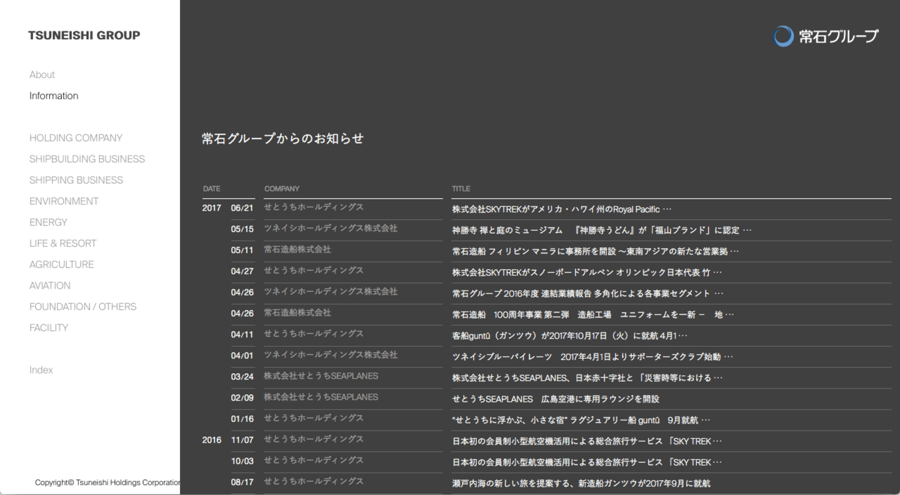Open AVIATION section
Screen dimensions: 900x495
pos(50,286)
